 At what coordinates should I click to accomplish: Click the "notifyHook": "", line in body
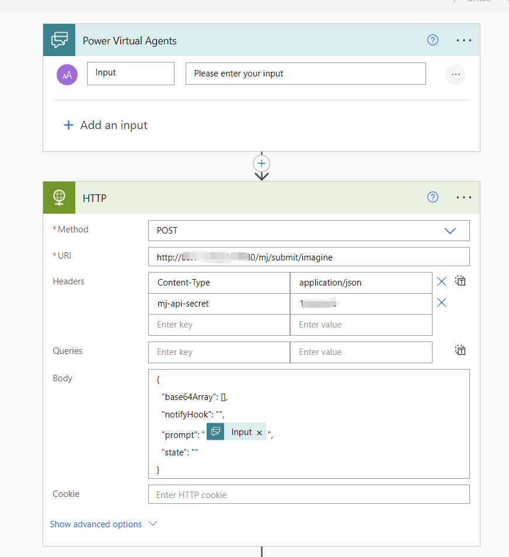coord(193,414)
